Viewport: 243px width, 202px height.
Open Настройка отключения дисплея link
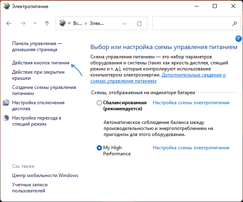coord(38,105)
